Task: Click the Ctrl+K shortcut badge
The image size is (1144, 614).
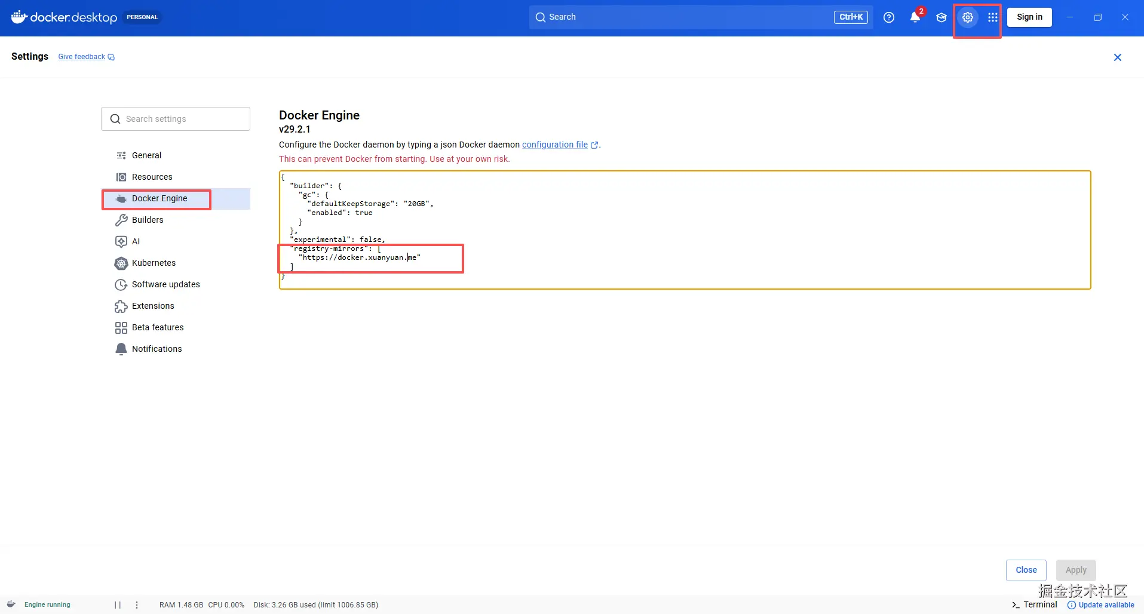Action: coord(851,17)
